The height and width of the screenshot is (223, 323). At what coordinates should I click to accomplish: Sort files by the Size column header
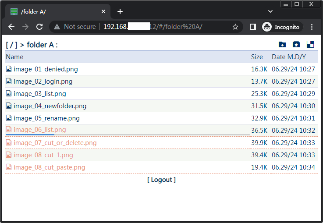pos(257,57)
